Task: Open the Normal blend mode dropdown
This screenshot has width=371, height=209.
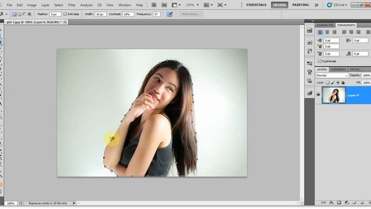Action: click(332, 75)
